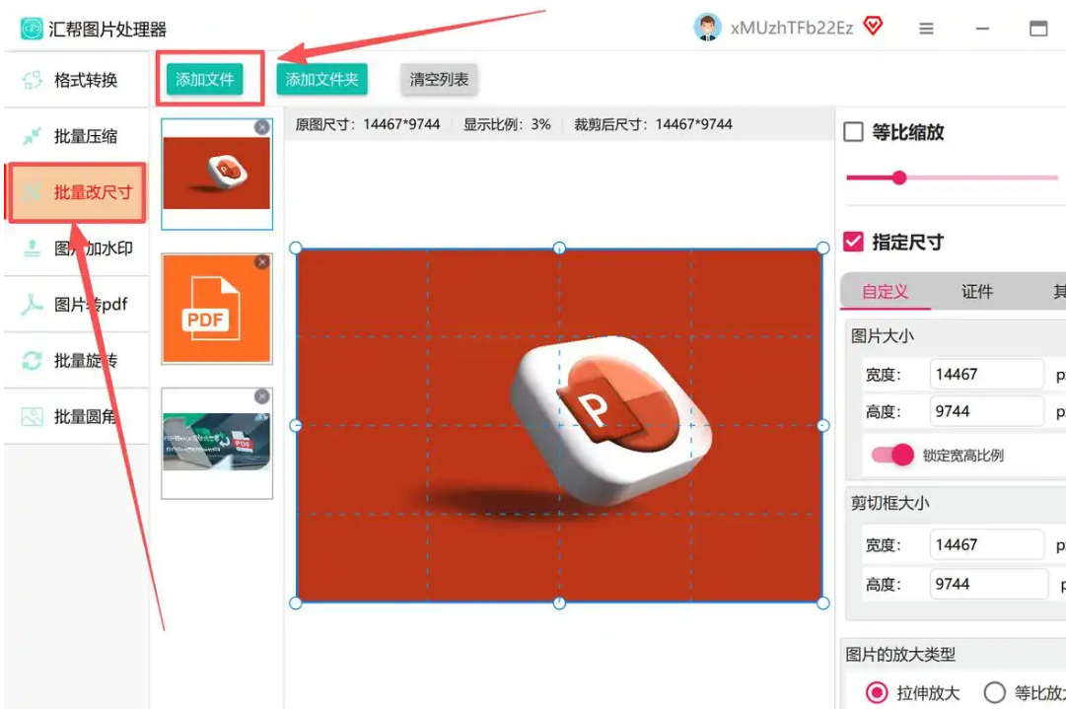Screen dimensions: 1066x709
Task: Click the 原图尺寸: 14467*9744 label
Action: pos(368,124)
